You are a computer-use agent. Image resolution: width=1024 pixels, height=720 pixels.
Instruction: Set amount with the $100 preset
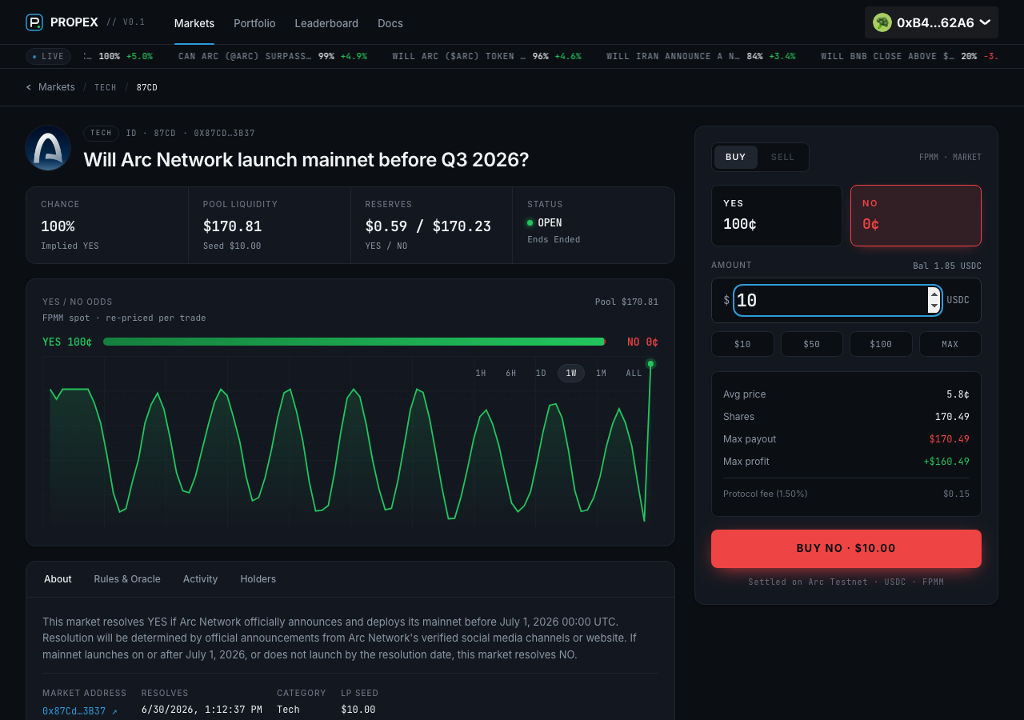click(x=881, y=344)
